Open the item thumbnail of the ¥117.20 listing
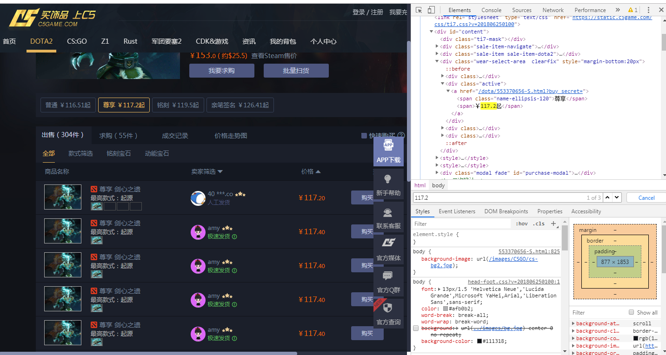Image resolution: width=666 pixels, height=355 pixels. (x=63, y=197)
